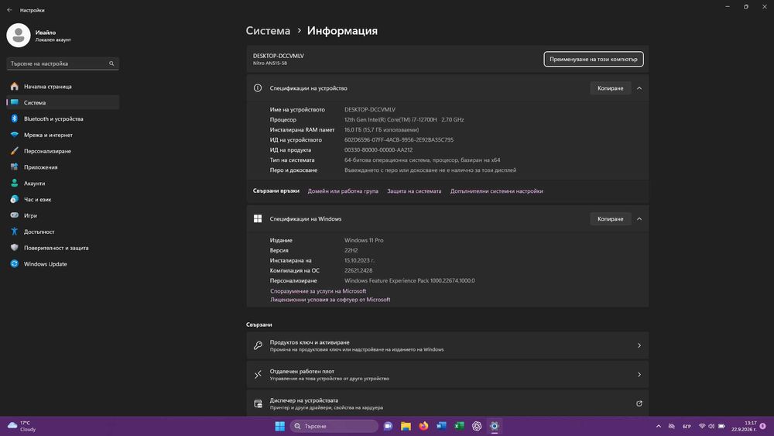The height and width of the screenshot is (436, 774).
Task: Open Начална страница in sidebar
Action: (63, 87)
